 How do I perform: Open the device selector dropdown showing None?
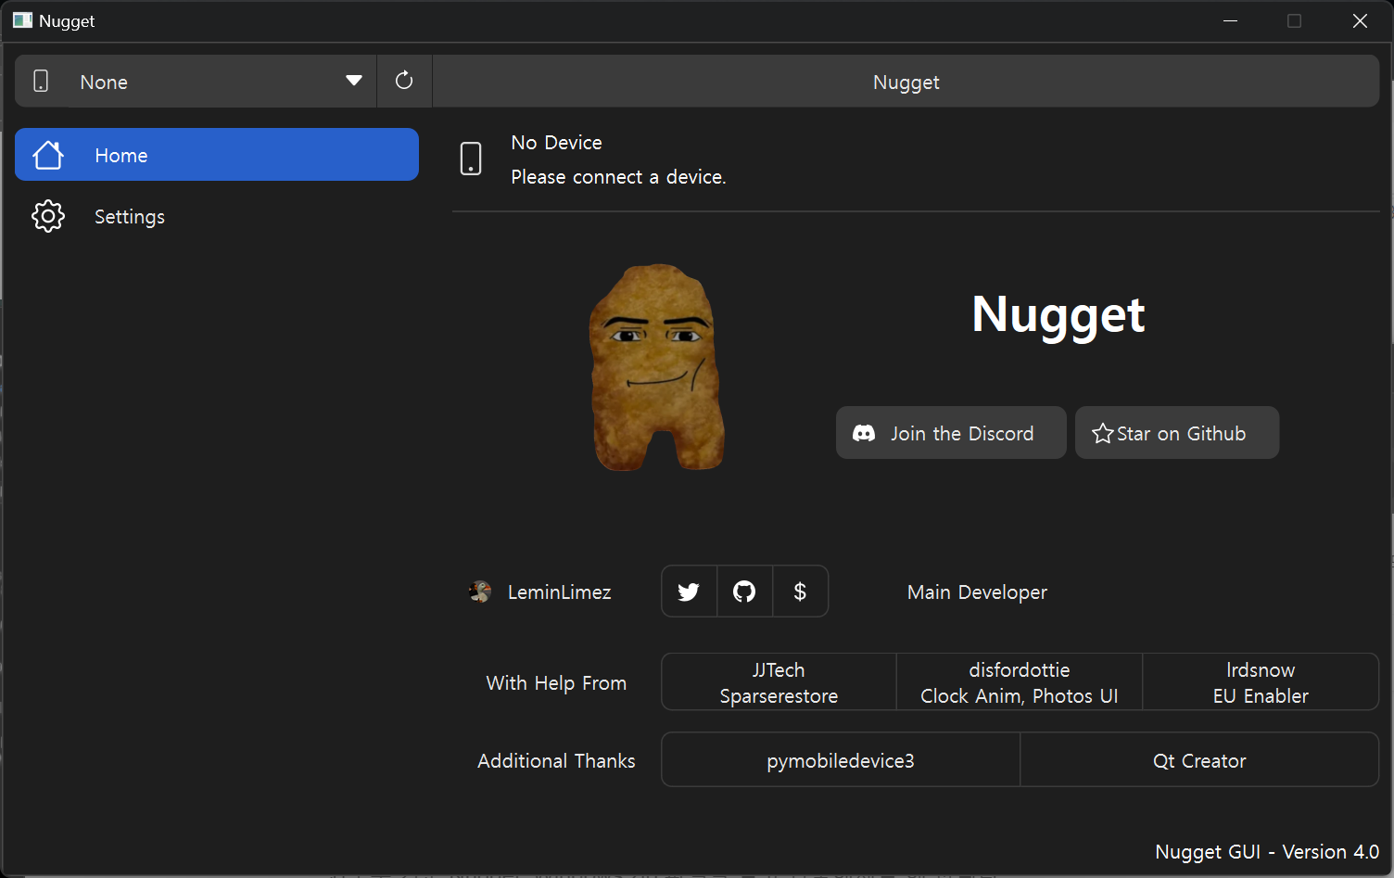click(x=221, y=82)
